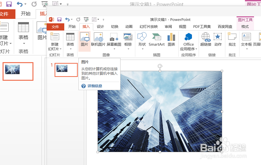The width and height of the screenshot is (261, 165).
Task: Switch to 幻灯片放映 tab
Action: point(148,27)
